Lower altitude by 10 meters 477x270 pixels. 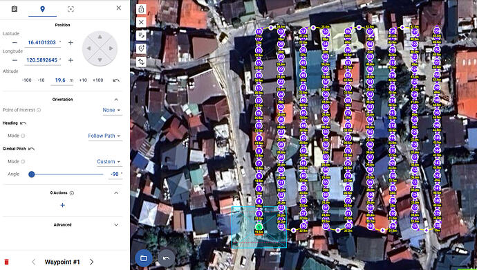(41, 80)
